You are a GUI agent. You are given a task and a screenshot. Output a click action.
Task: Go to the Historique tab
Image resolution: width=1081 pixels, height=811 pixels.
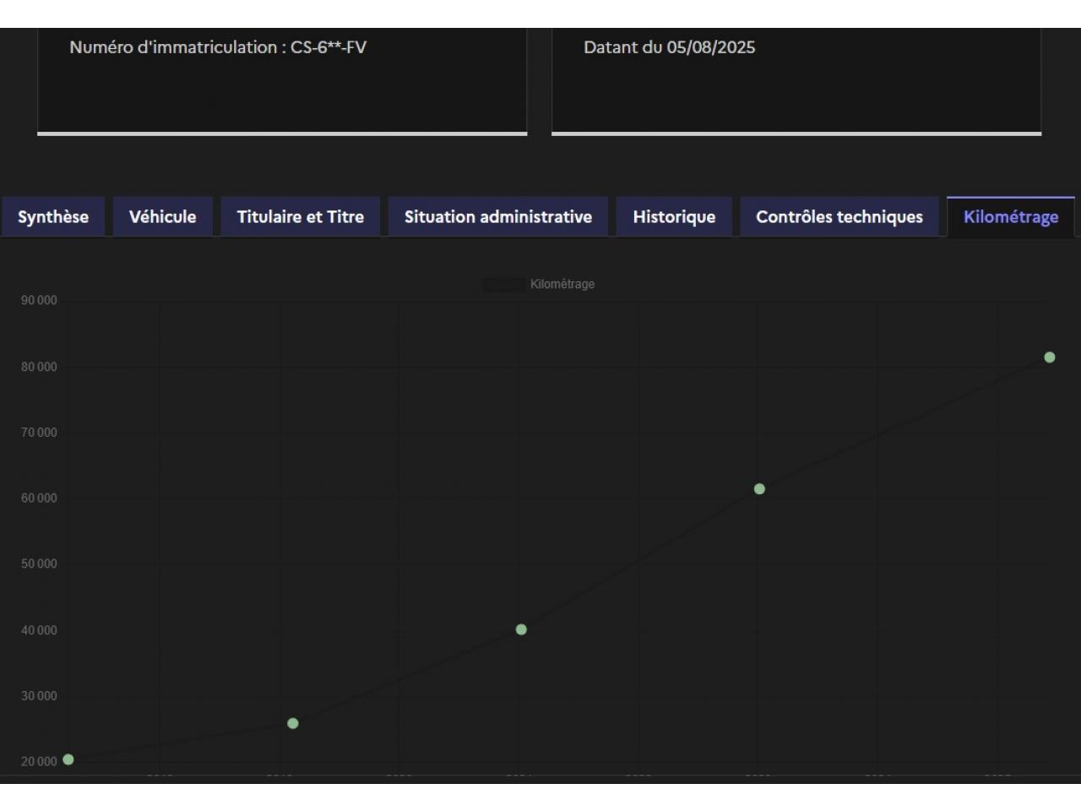673,217
